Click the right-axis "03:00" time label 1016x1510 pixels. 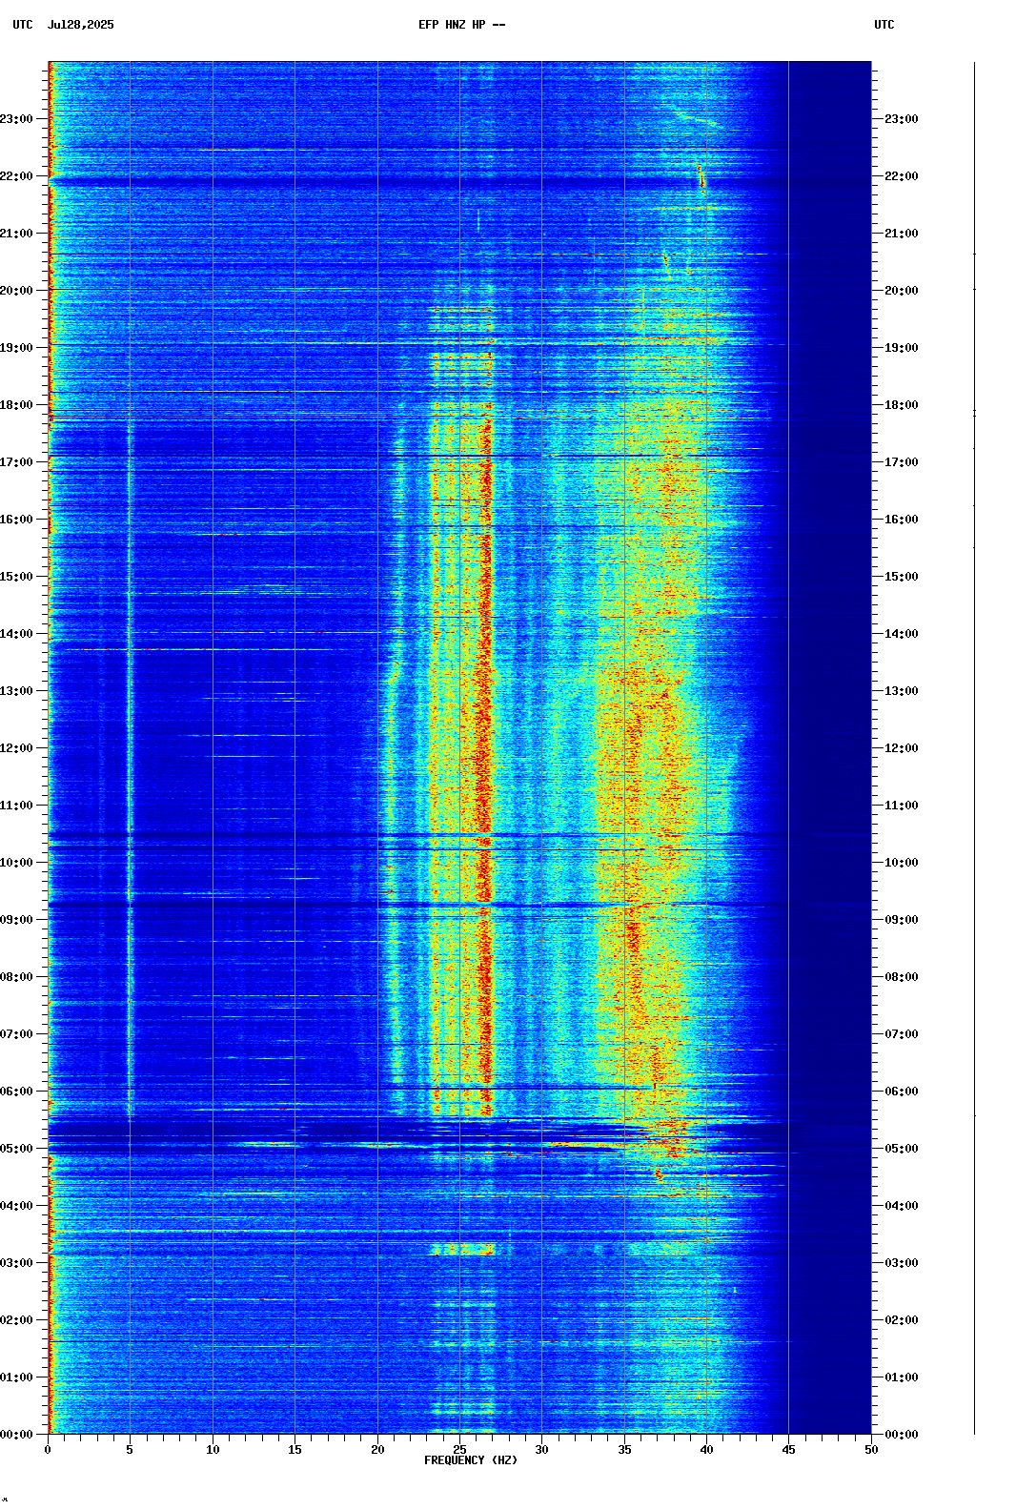[x=902, y=1263]
